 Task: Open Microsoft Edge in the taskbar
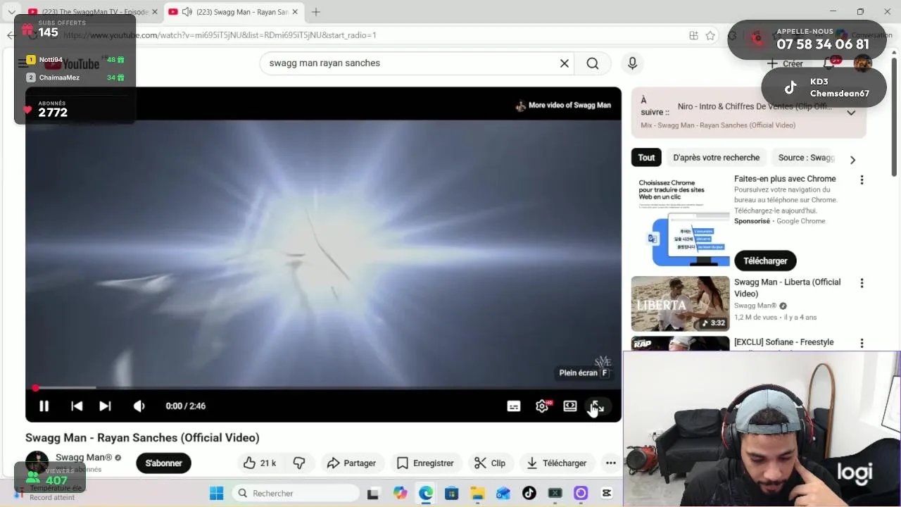(x=426, y=493)
